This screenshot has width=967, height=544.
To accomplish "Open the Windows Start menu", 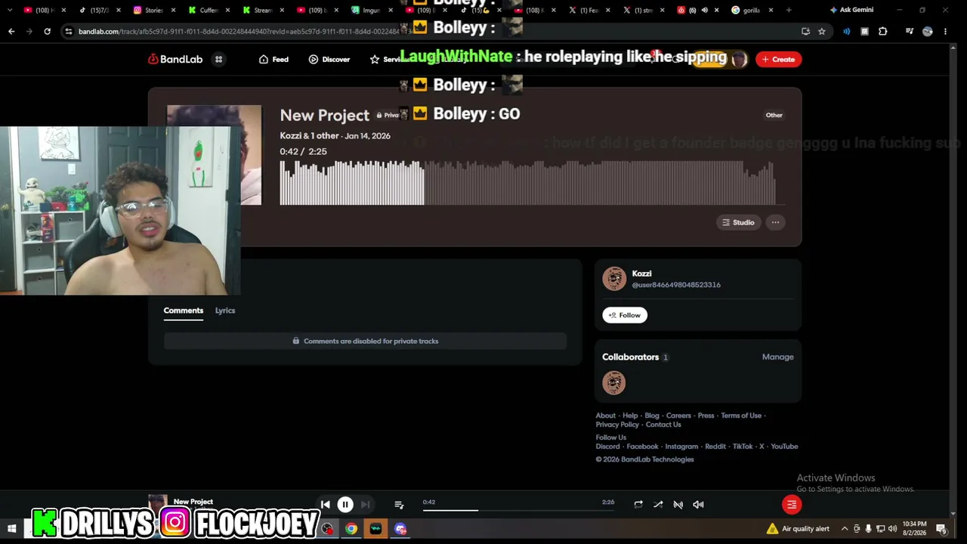I will pos(11,529).
